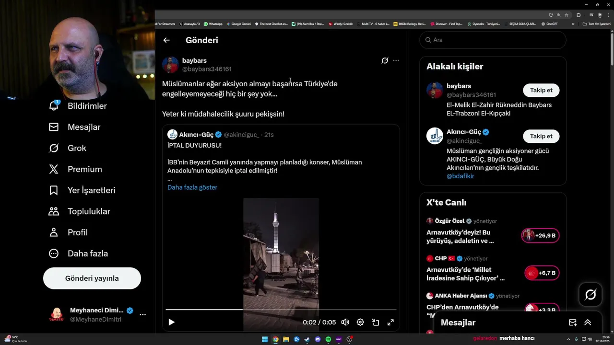Click the +6,7 B listeners badge
The height and width of the screenshot is (345, 614).
542,273
